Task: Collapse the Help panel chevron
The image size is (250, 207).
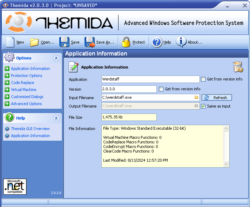Action: pyautogui.click(x=56, y=118)
